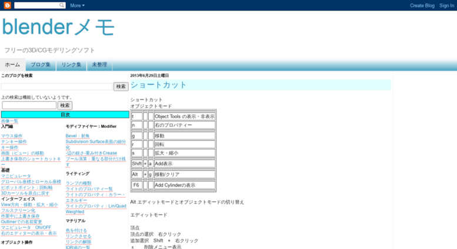Click the magnifier icon in navbar search
This screenshot has height=249, width=457.
62,5
